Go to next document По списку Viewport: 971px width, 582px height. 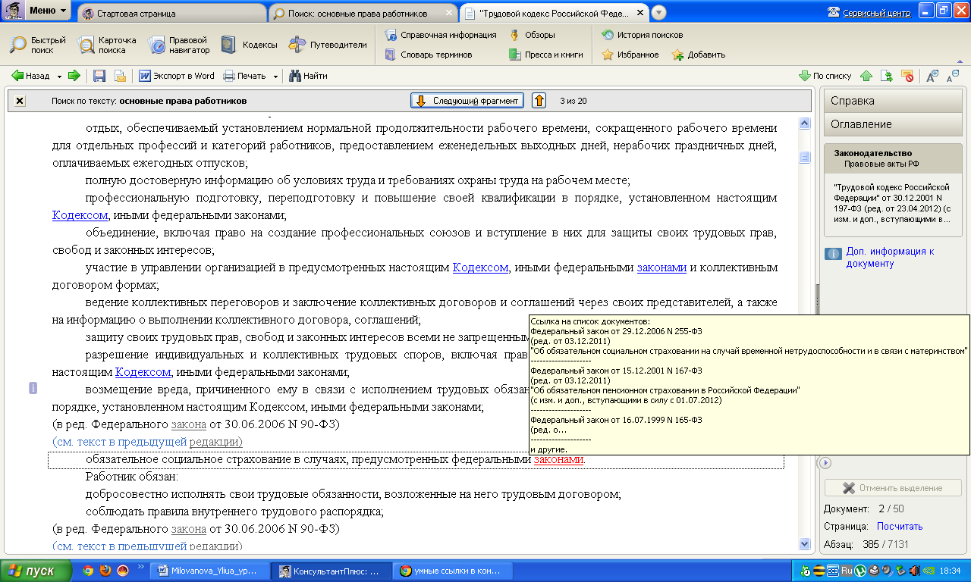(x=825, y=76)
